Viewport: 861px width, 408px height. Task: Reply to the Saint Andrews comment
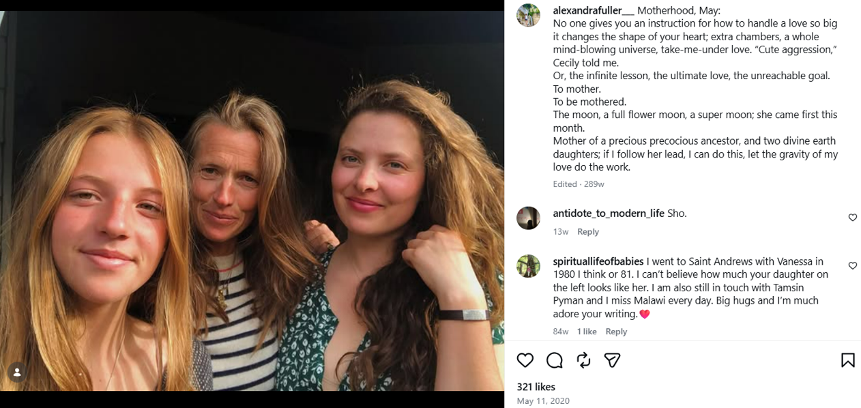616,332
